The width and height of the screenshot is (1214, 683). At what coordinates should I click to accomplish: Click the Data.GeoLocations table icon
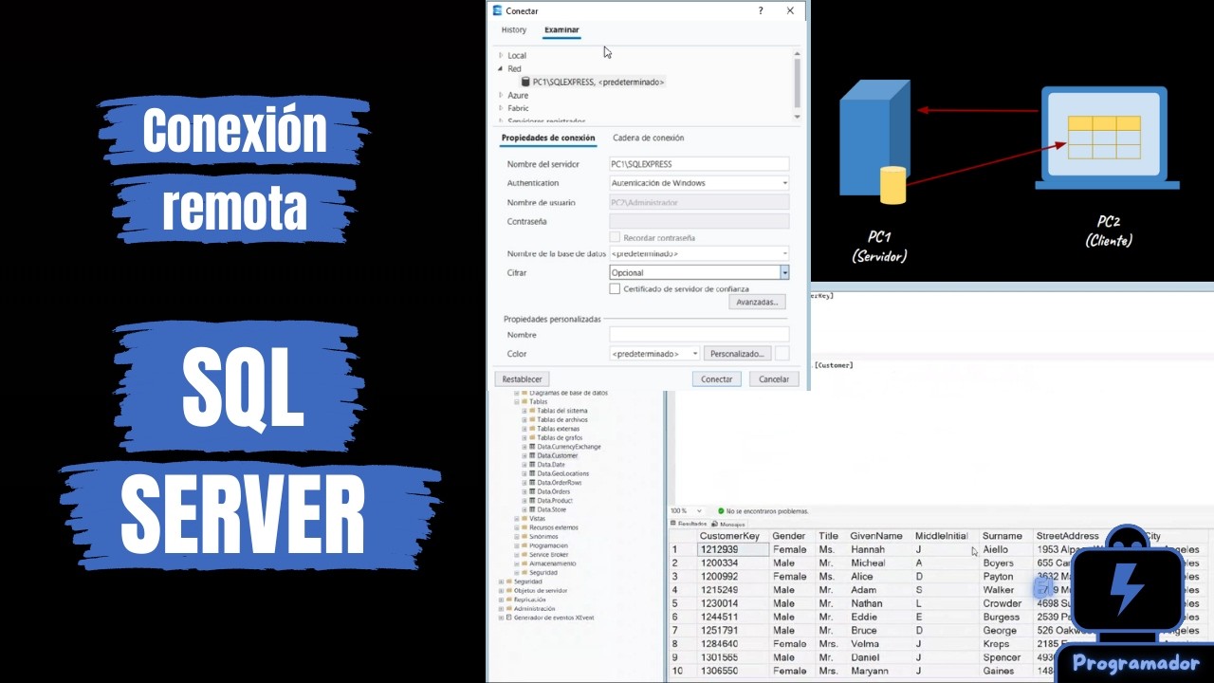coord(533,474)
